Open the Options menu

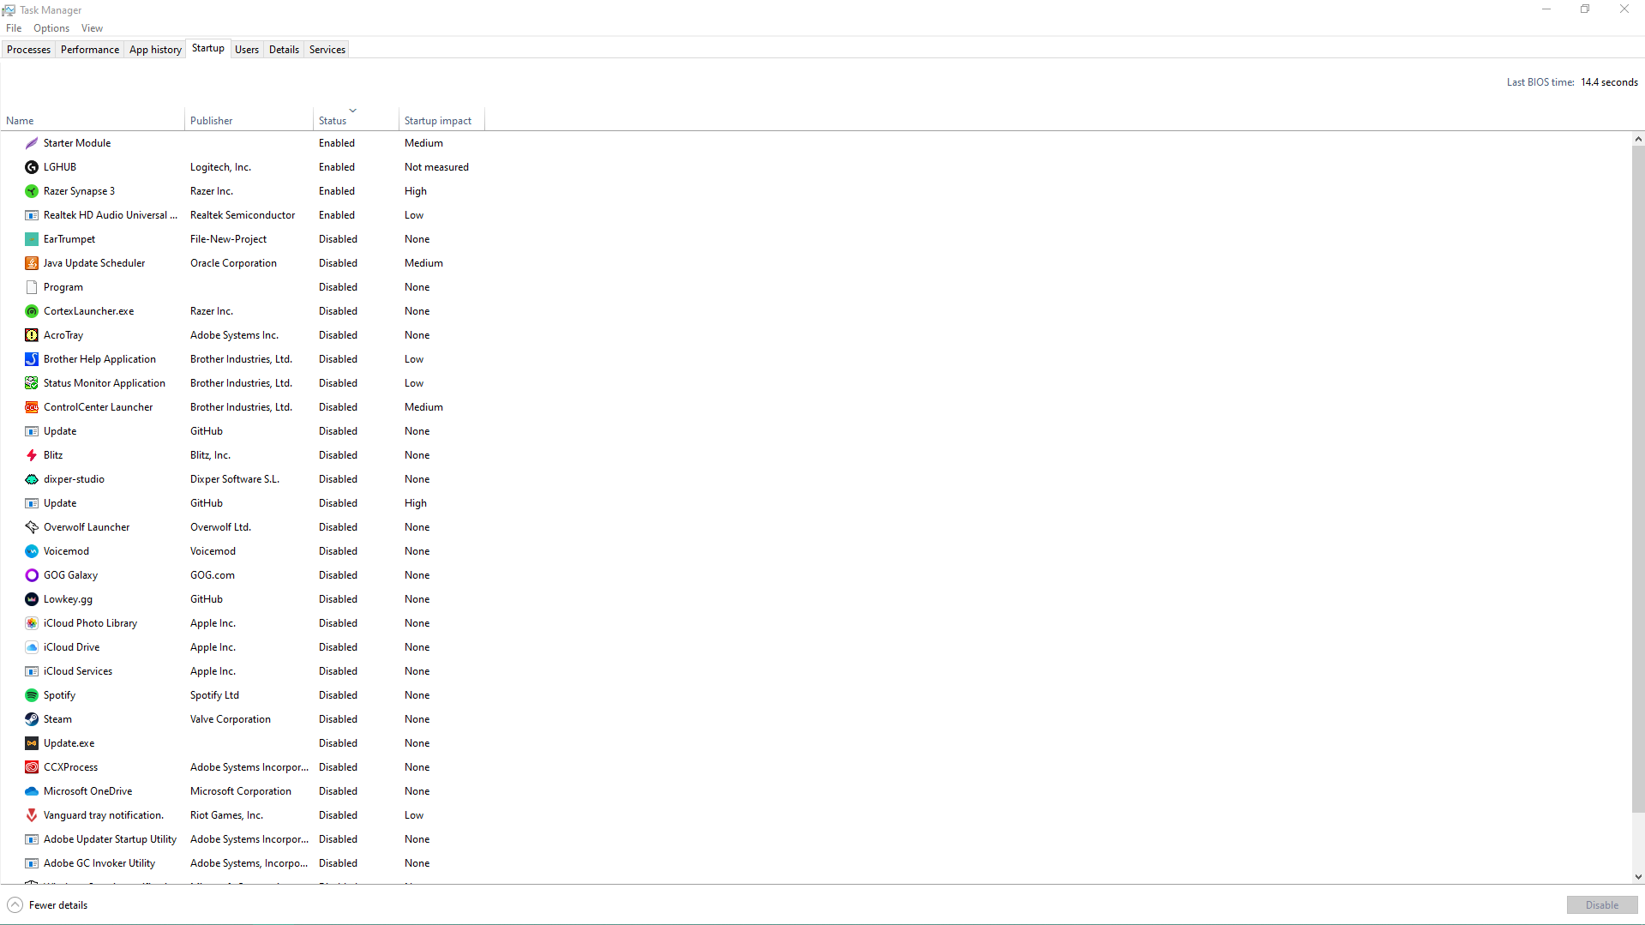click(x=51, y=28)
